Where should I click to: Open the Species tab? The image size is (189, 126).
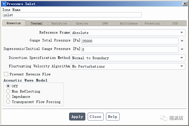pos(82,23)
